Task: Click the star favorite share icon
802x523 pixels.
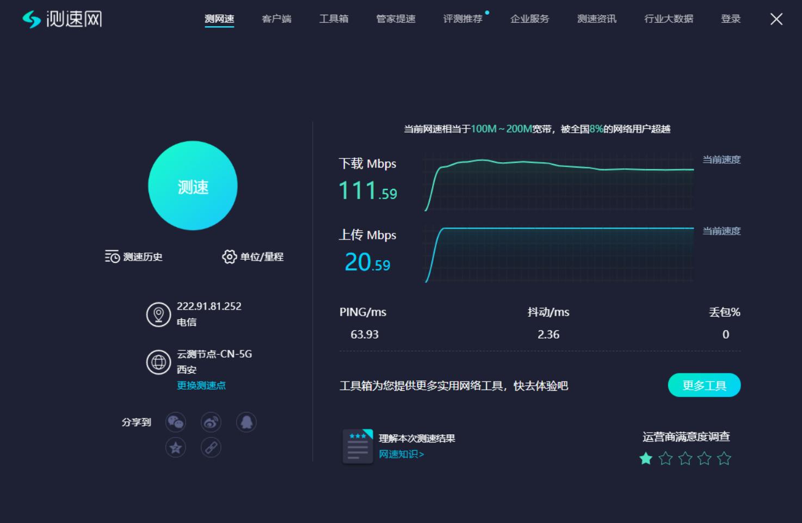Action: click(x=175, y=447)
